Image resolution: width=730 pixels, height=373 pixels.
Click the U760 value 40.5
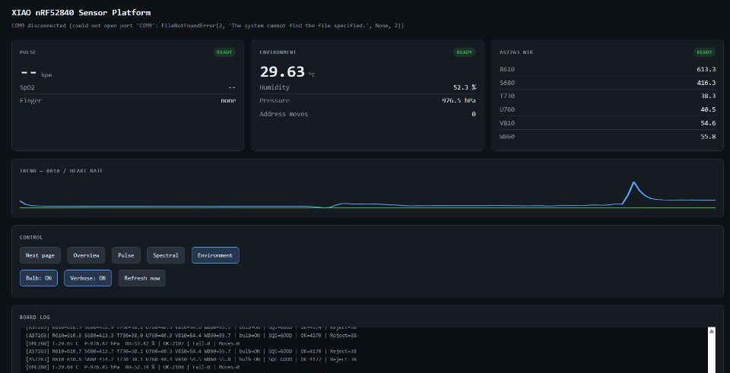(708, 109)
